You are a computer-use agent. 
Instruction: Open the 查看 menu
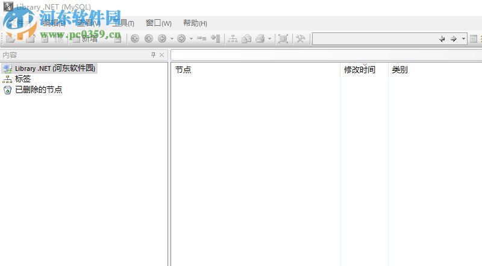89,23
